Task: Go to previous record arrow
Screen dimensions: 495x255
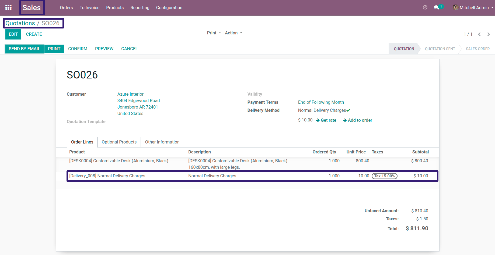Action: 479,34
